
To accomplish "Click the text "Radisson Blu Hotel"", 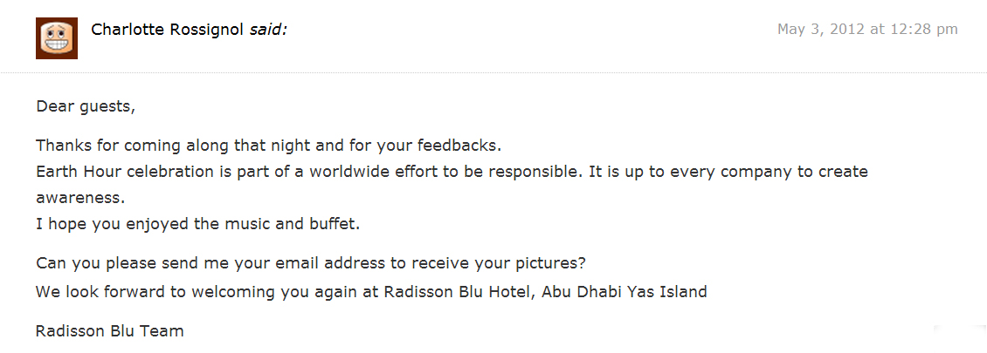I will (x=458, y=292).
